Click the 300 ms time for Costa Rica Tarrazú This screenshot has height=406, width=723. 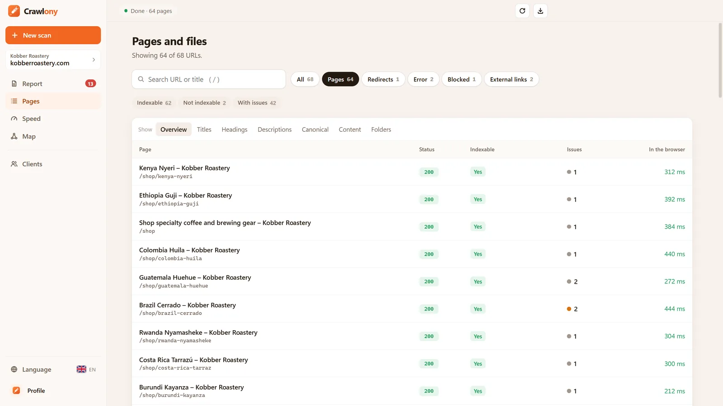click(675, 364)
